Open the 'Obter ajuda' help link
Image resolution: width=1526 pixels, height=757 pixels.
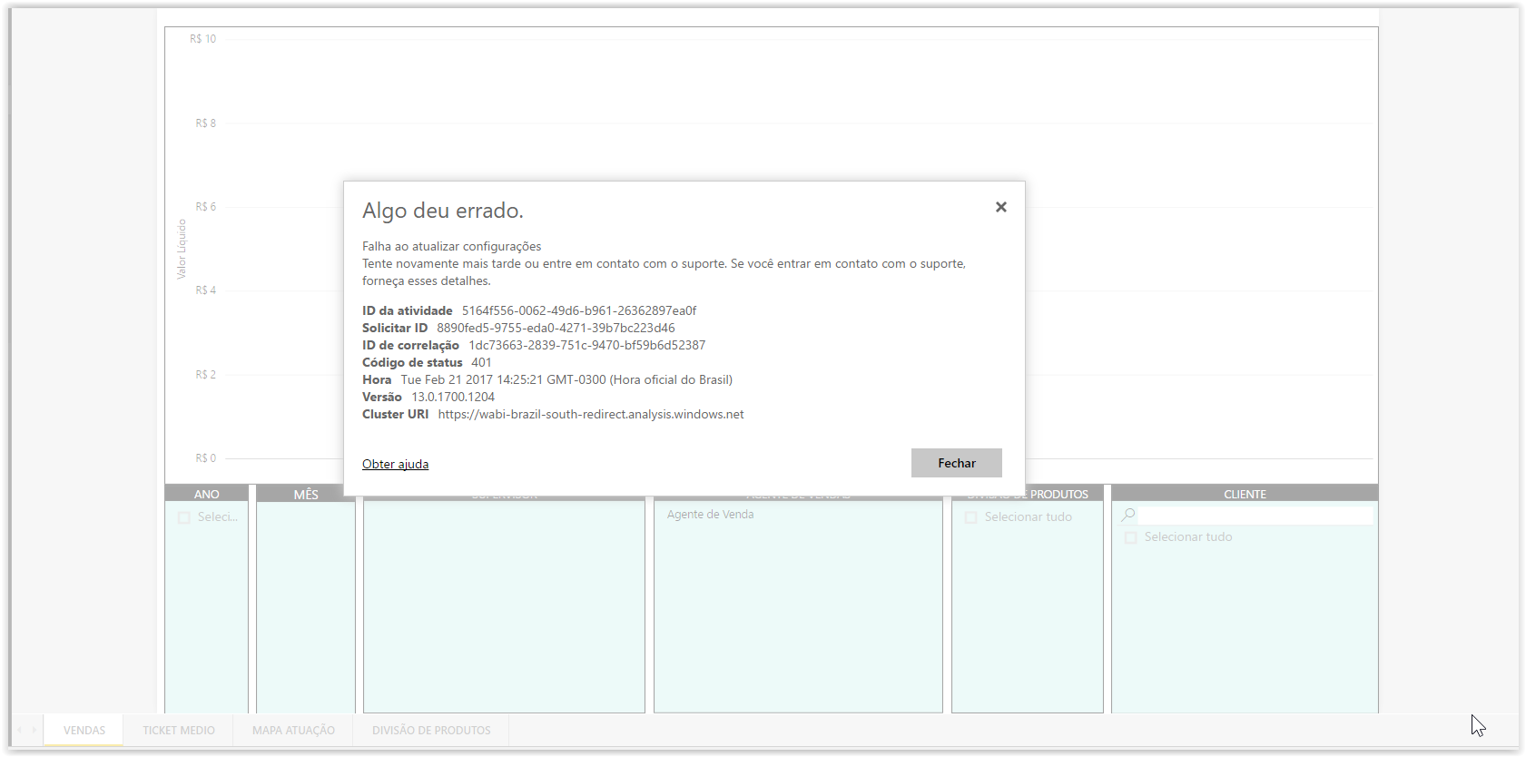click(395, 464)
